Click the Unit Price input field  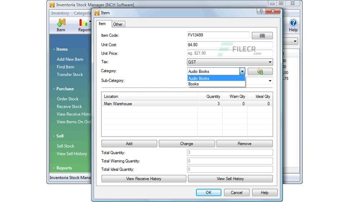(230, 53)
